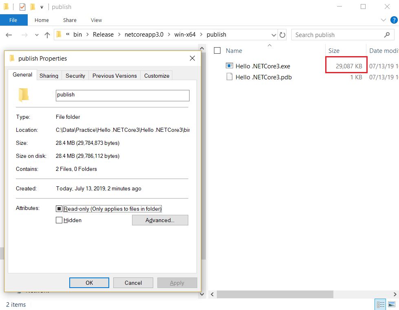Click the netcoreapp3.0 breadcrumb segment
The width and height of the screenshot is (399, 310).
[144, 35]
